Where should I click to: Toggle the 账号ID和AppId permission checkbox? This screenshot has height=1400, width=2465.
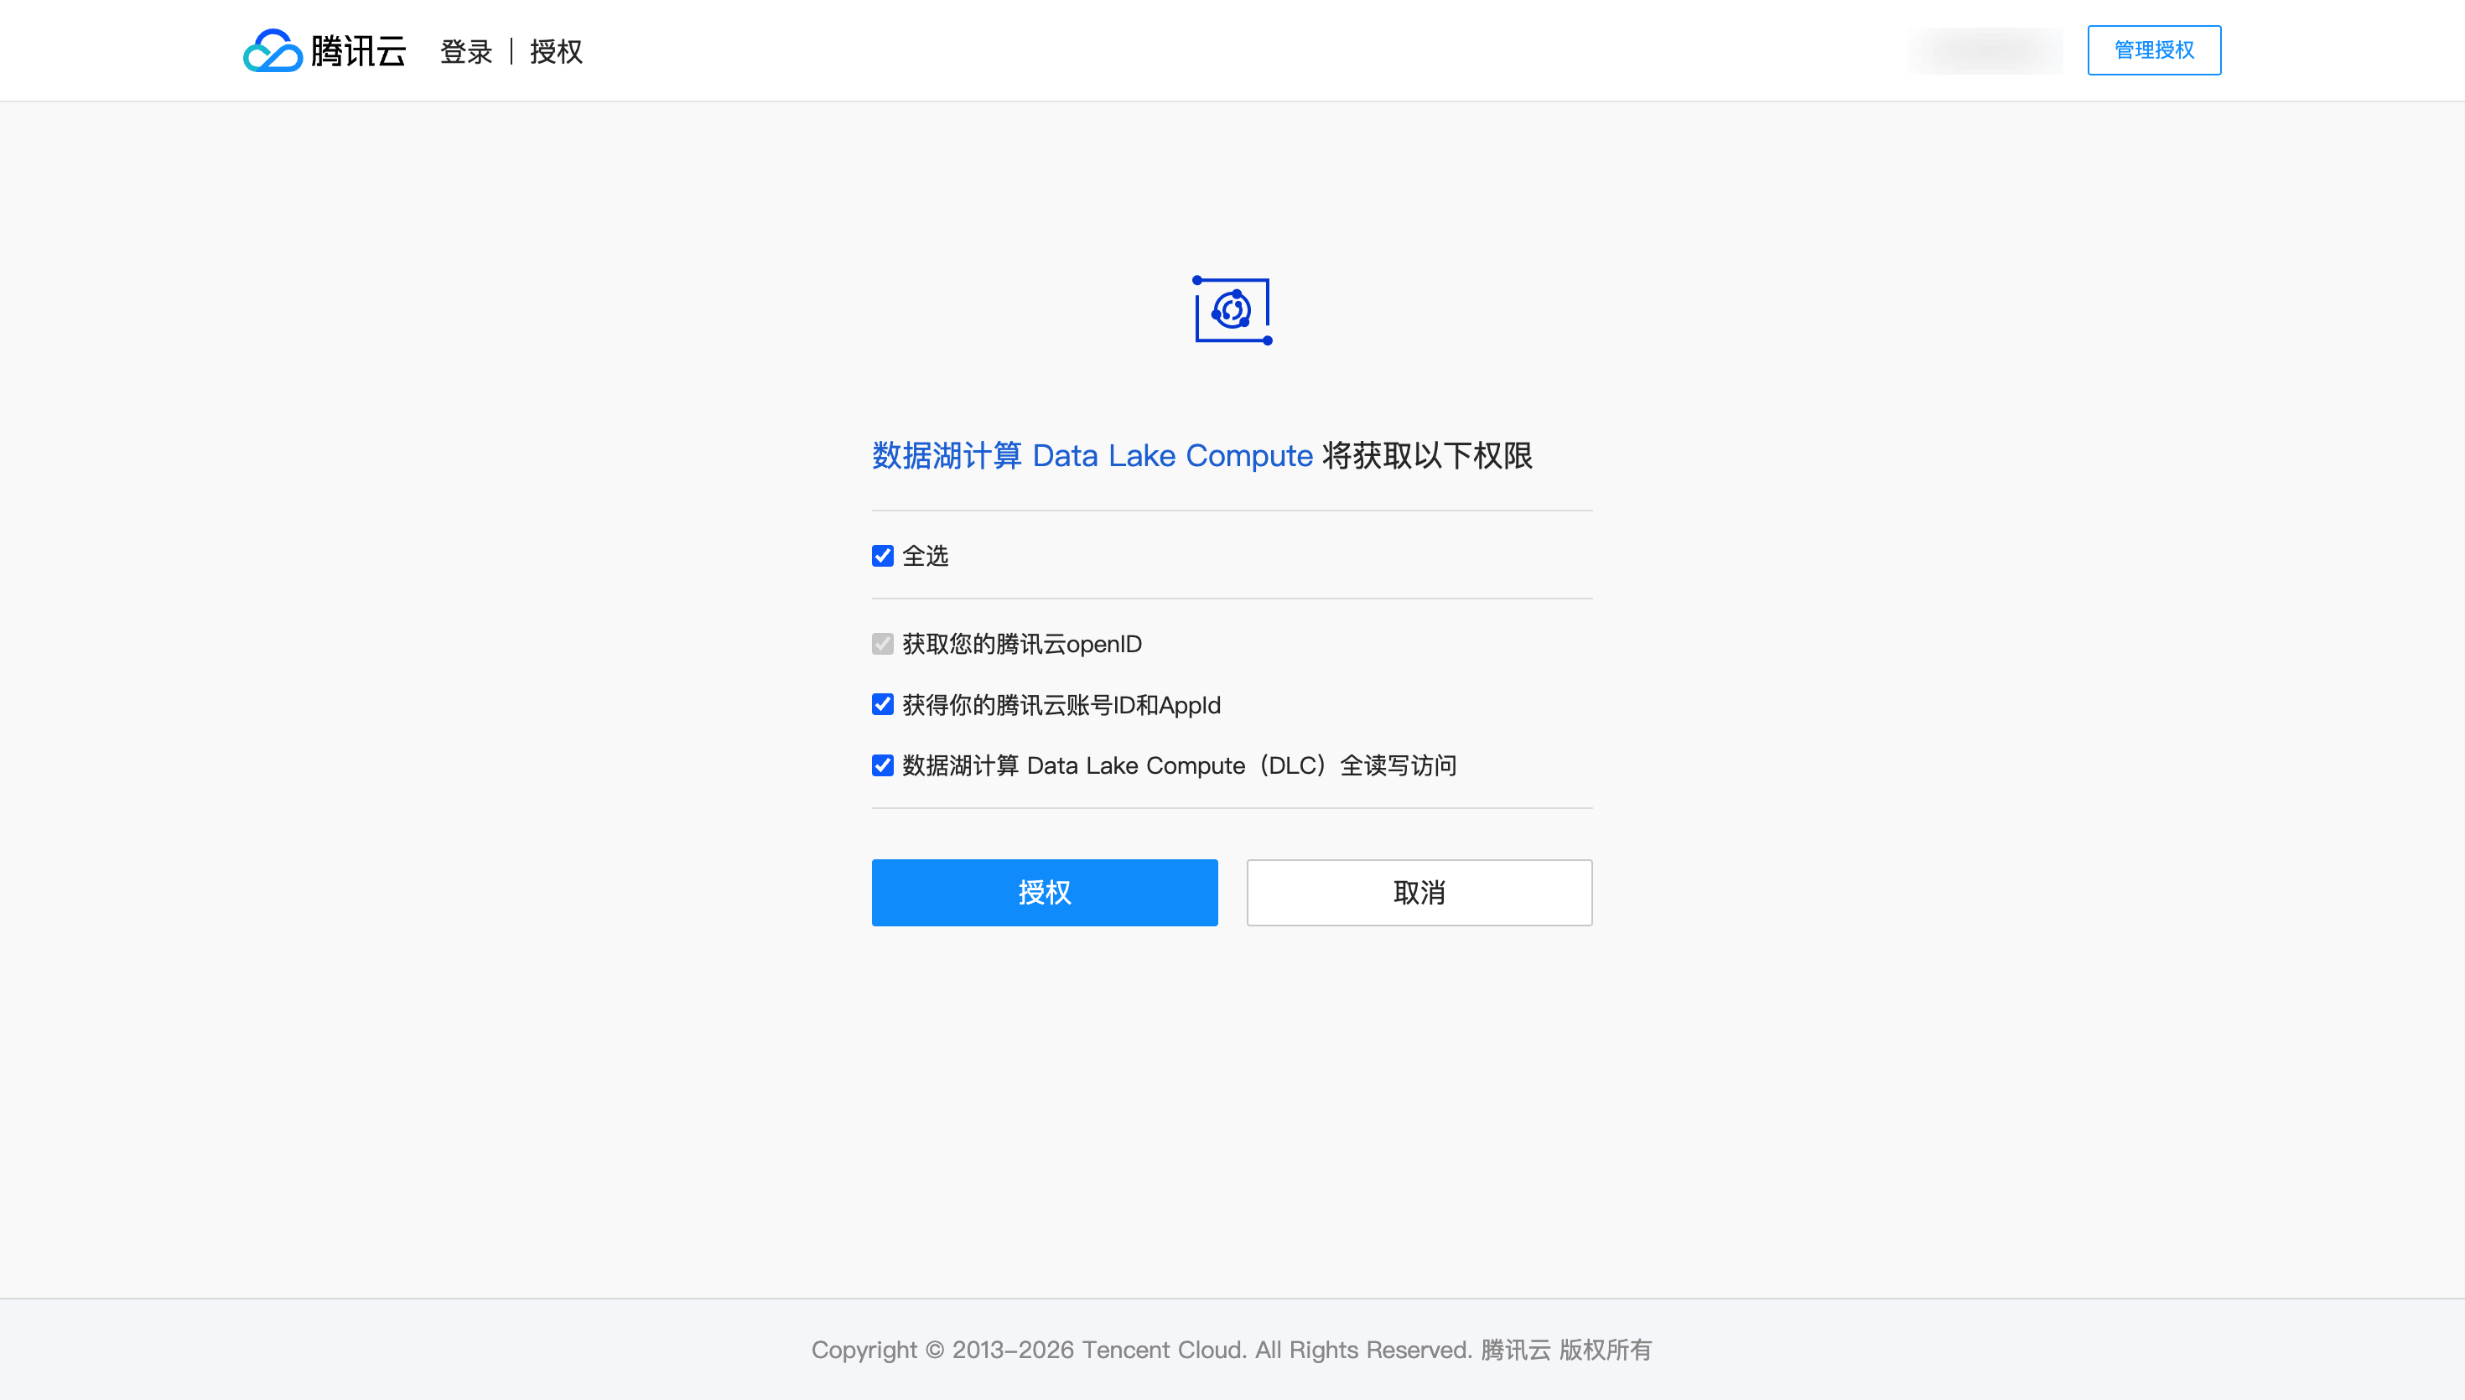pyautogui.click(x=883, y=705)
